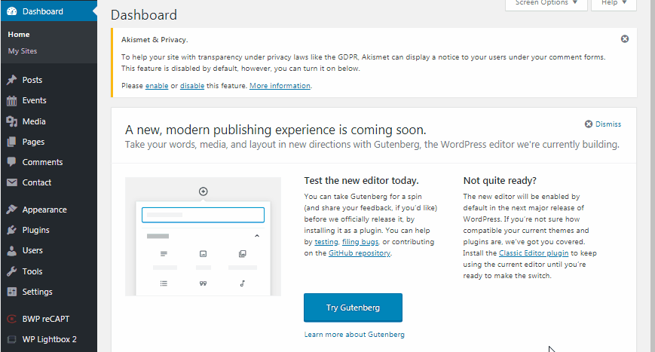Click the title input field in editor preview
Image resolution: width=655 pixels, height=352 pixels.
pos(203,215)
